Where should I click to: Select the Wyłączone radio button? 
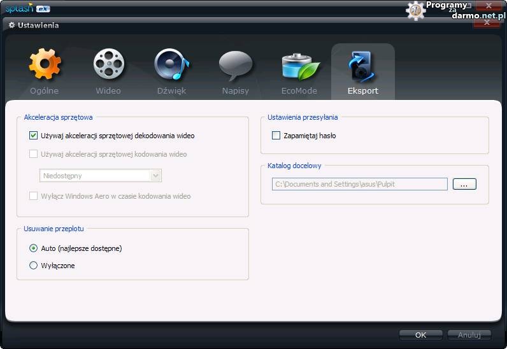34,266
